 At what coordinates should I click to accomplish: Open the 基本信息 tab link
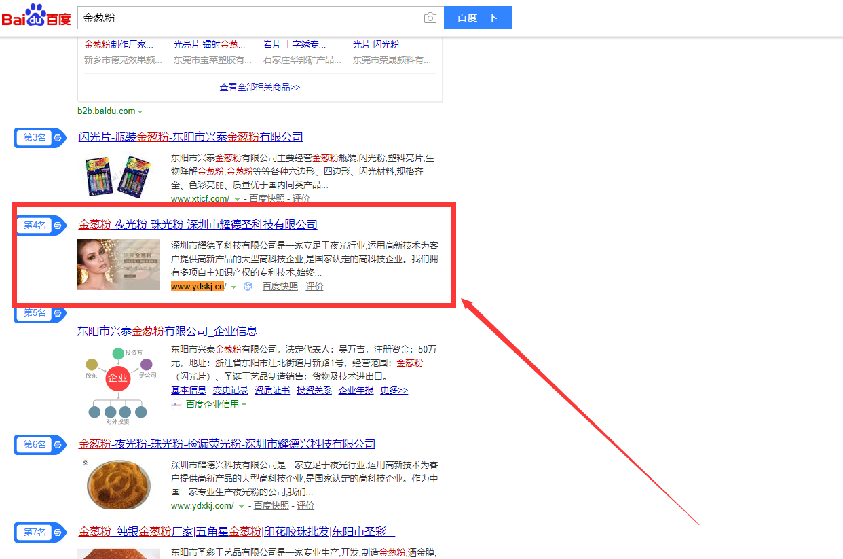189,390
